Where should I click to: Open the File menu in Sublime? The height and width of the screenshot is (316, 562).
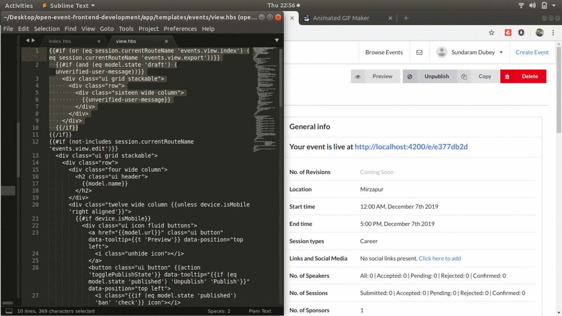pos(8,29)
